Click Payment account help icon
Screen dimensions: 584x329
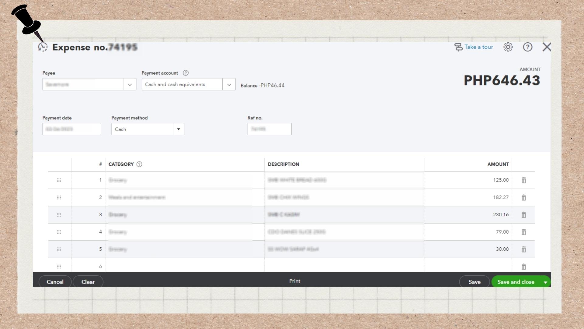(186, 73)
